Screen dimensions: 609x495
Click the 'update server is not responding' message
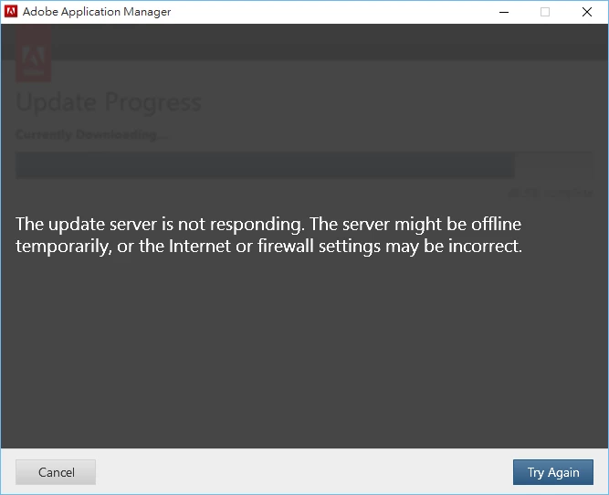click(x=268, y=235)
